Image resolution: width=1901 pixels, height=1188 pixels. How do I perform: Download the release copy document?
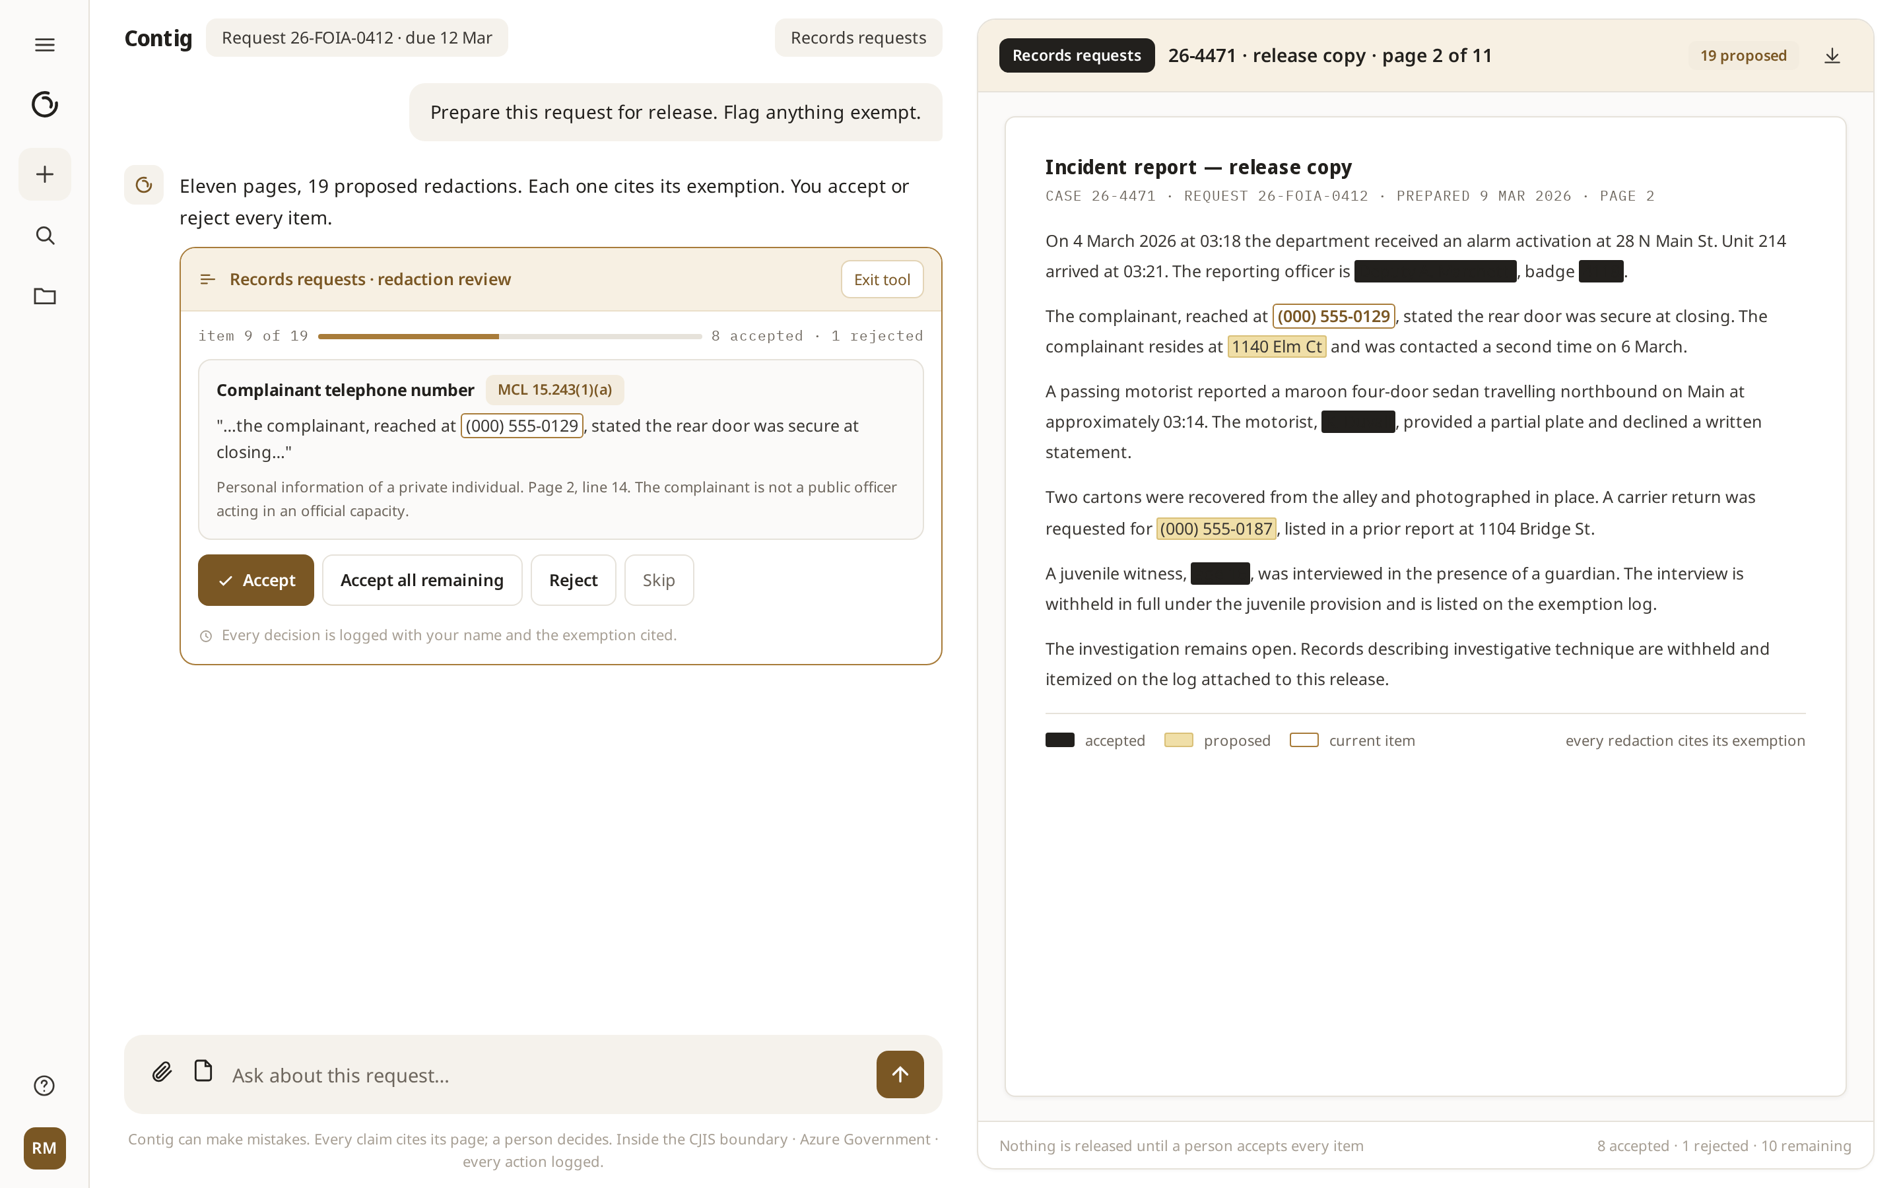[1832, 56]
